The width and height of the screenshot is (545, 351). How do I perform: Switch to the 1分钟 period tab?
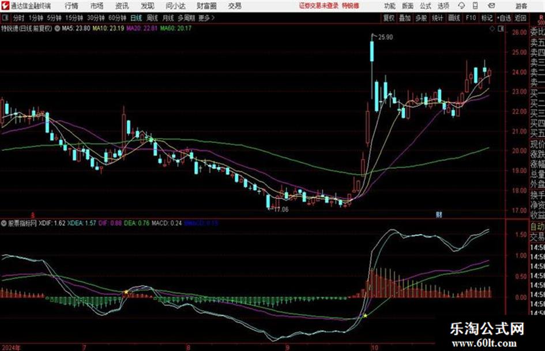36,18
